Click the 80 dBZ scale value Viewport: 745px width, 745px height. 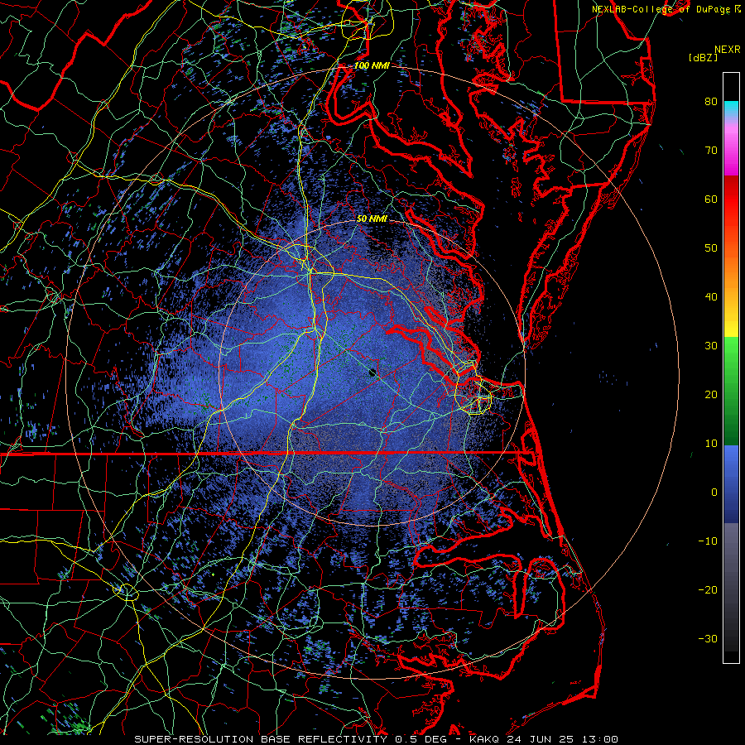711,101
